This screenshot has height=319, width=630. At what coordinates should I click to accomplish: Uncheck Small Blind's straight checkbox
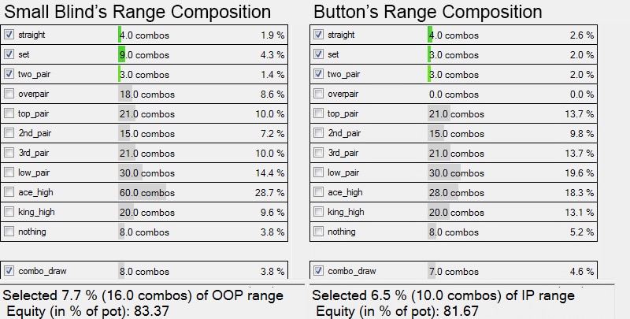pyautogui.click(x=9, y=35)
